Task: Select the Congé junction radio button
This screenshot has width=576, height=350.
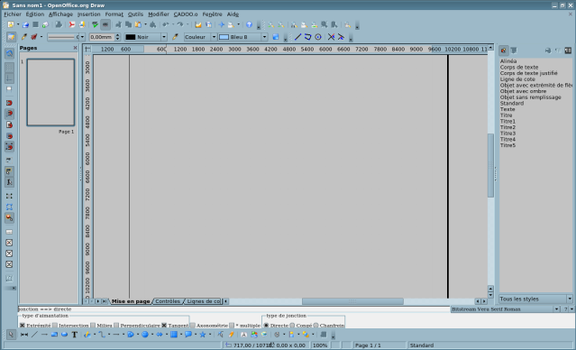Action: 292,326
